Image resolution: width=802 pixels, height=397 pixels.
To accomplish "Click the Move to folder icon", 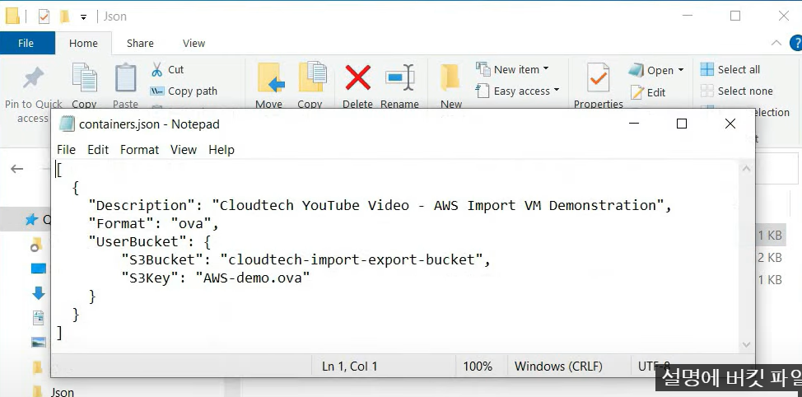I will (x=269, y=77).
